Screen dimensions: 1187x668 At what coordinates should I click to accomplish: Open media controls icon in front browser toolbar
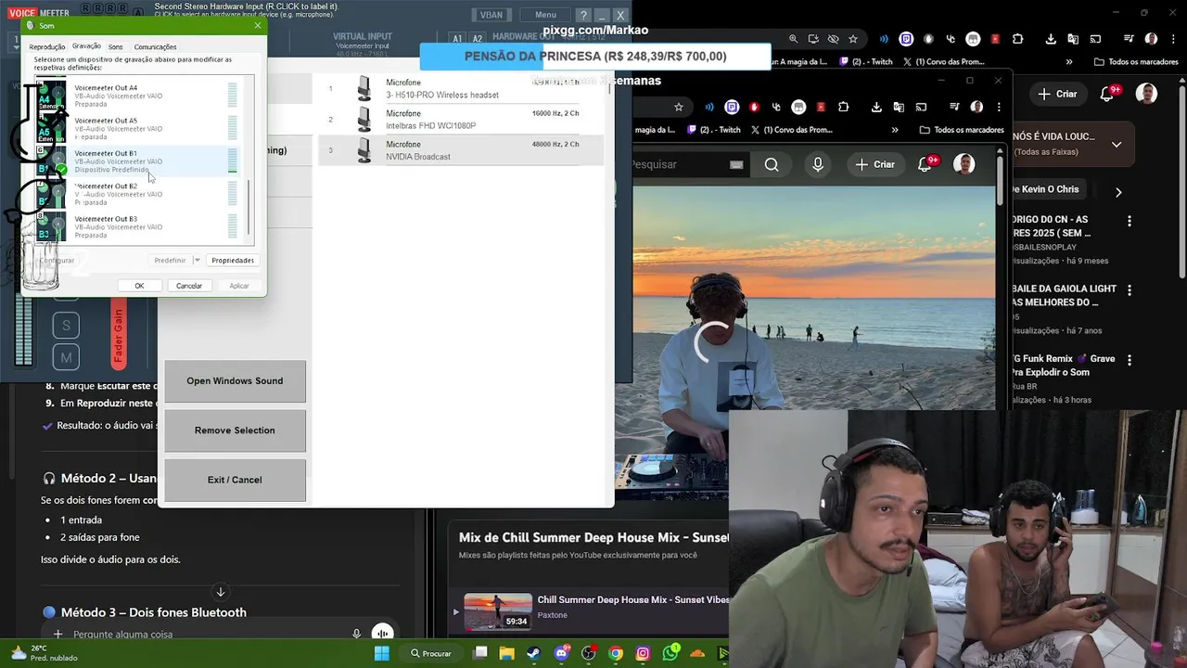954,107
